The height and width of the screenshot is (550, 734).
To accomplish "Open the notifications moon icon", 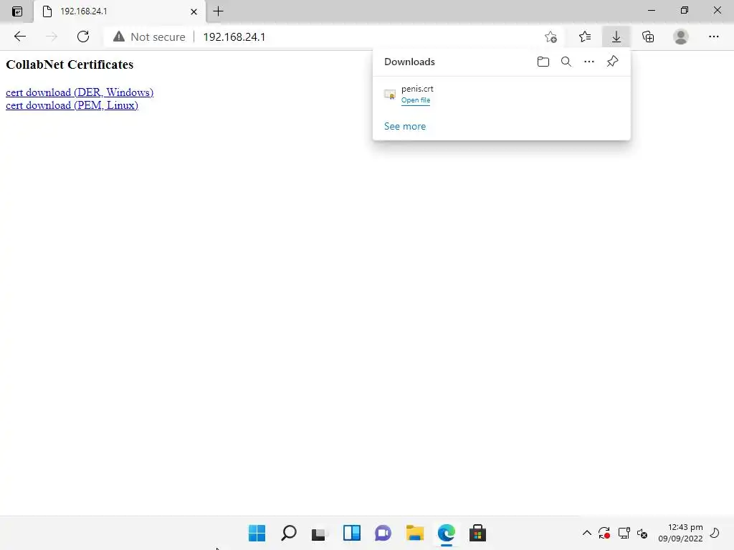I will click(x=715, y=533).
